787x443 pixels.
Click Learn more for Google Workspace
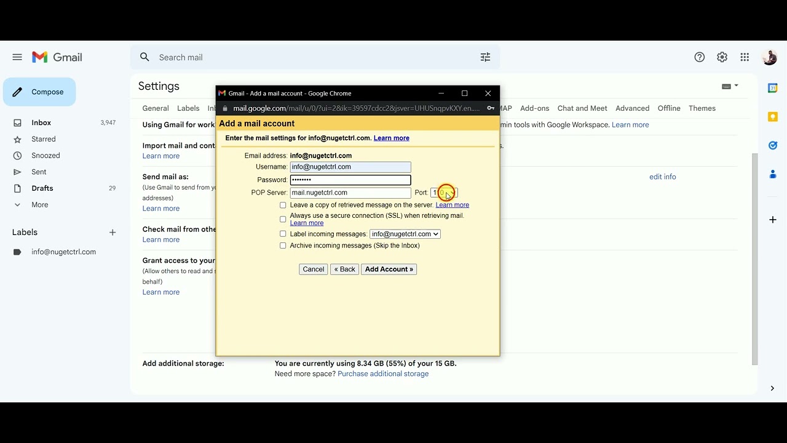[630, 125]
